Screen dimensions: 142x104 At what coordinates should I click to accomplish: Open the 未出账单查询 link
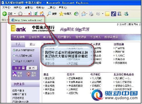(75, 82)
